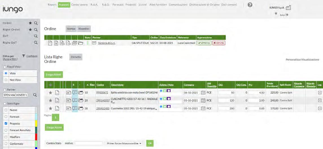The image size is (323, 149).
Task: Expand truncated description of CUSCINETTO 4203
Action: coord(114,102)
